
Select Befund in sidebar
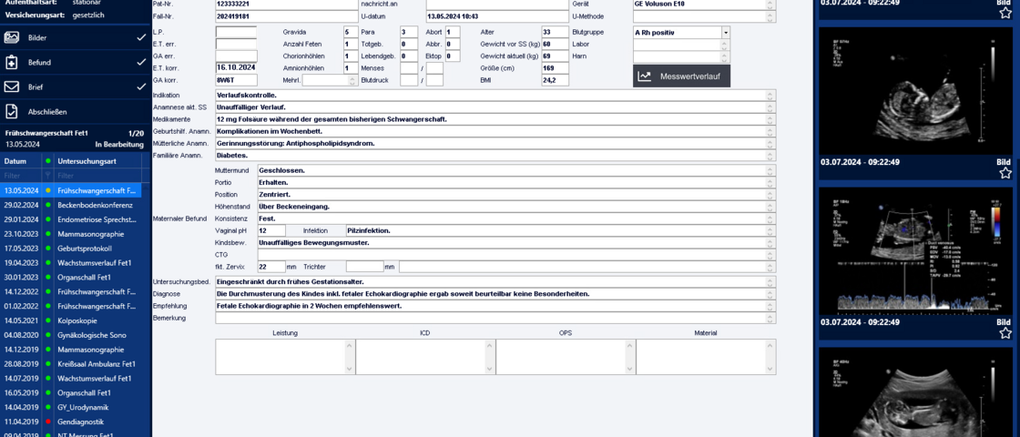(75, 63)
